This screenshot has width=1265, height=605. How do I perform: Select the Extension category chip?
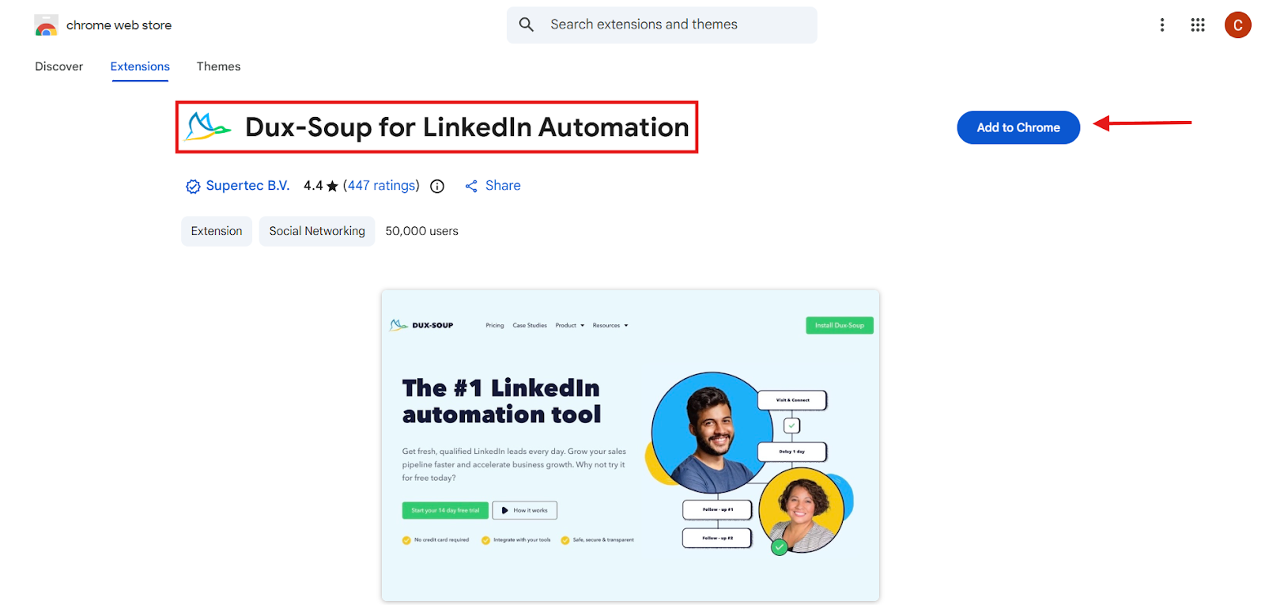pos(217,231)
